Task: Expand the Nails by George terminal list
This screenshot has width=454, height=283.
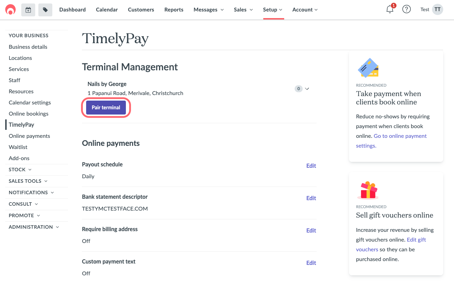Action: pyautogui.click(x=307, y=89)
